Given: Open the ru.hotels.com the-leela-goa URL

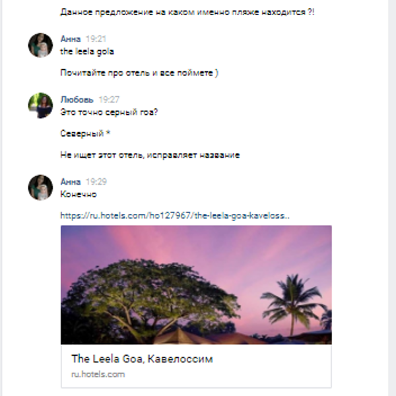Looking at the screenshot, I should tap(175, 215).
